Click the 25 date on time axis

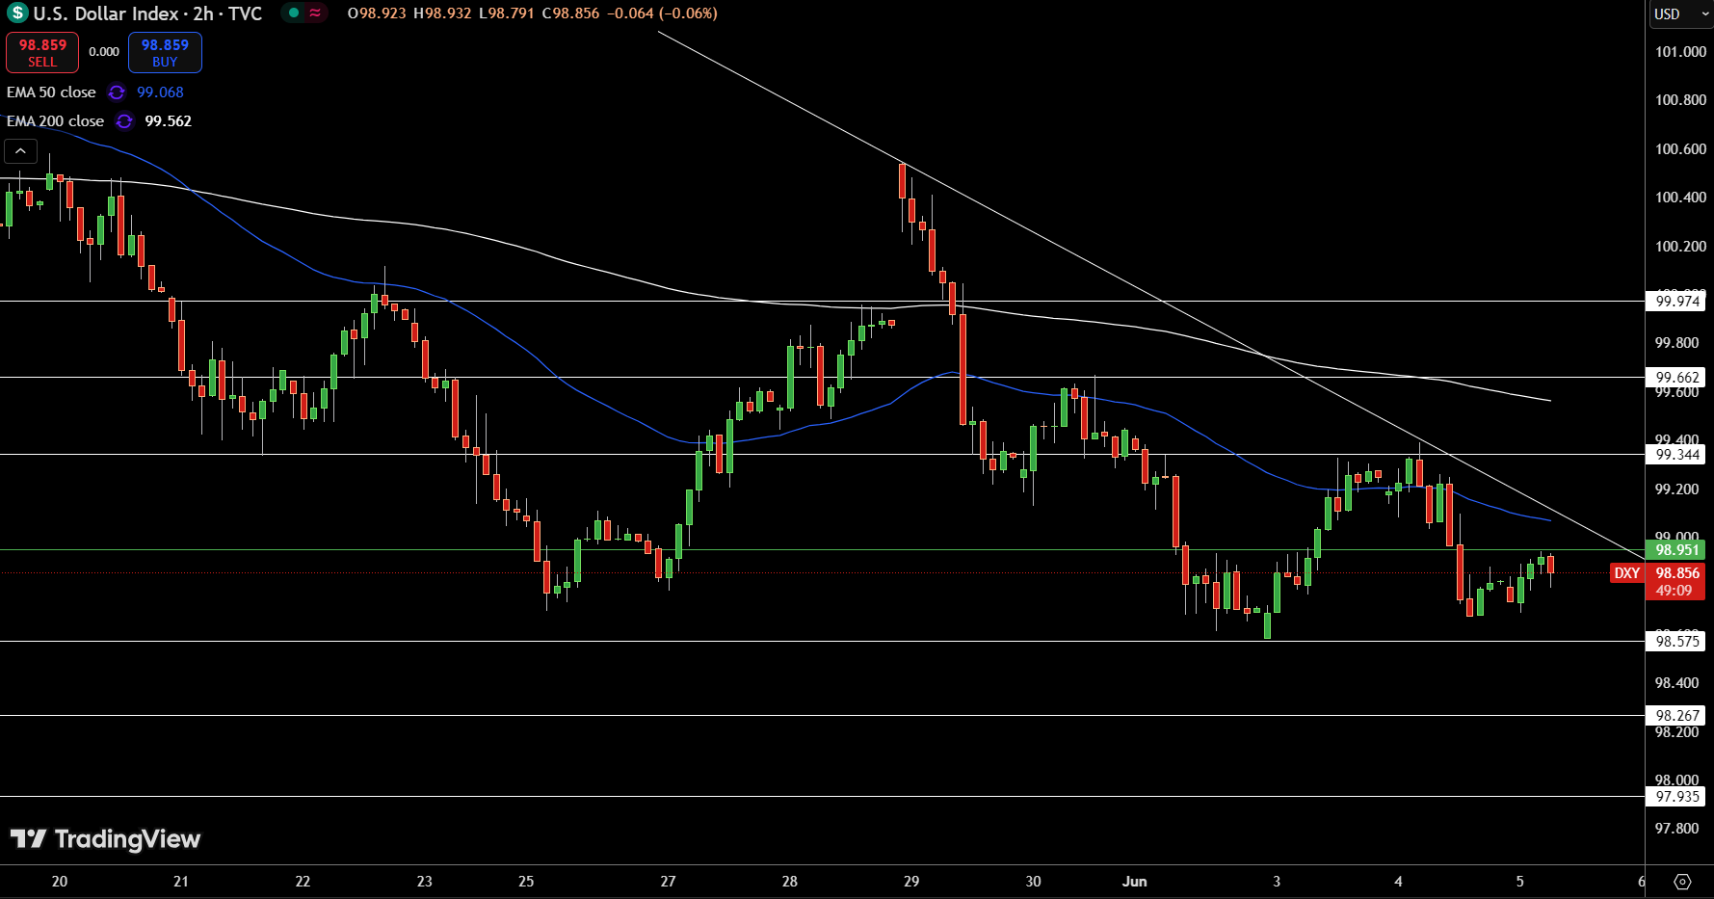point(526,882)
